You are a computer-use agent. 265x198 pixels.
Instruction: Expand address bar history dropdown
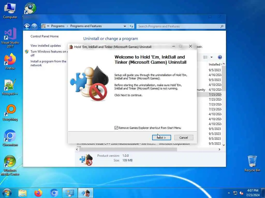click(125, 26)
